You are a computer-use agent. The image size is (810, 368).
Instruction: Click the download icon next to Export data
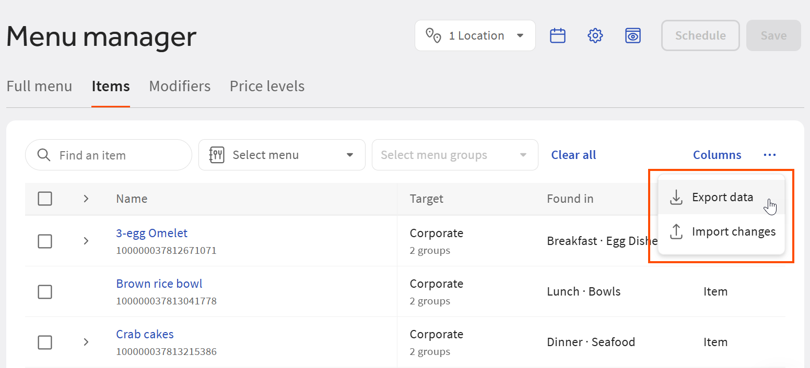point(676,197)
